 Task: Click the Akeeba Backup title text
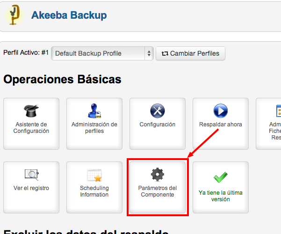69,15
